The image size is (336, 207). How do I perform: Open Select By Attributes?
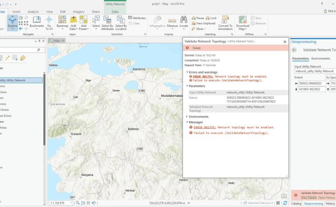coord(108,23)
